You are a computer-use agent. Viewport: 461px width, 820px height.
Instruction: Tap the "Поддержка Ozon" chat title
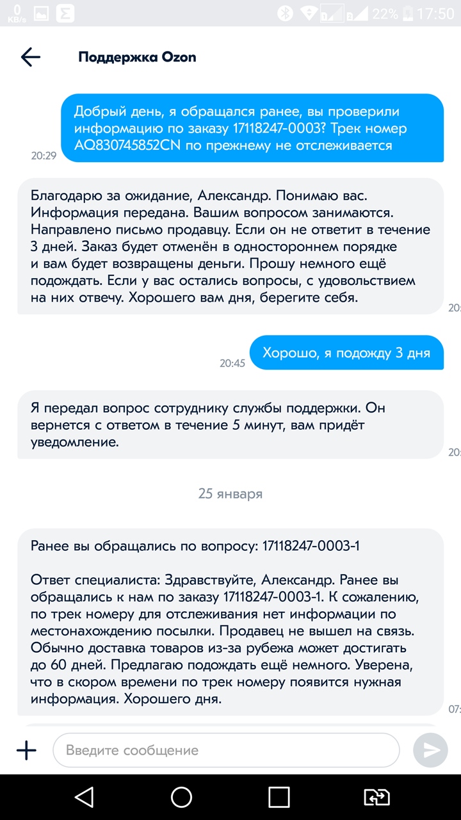click(x=137, y=57)
